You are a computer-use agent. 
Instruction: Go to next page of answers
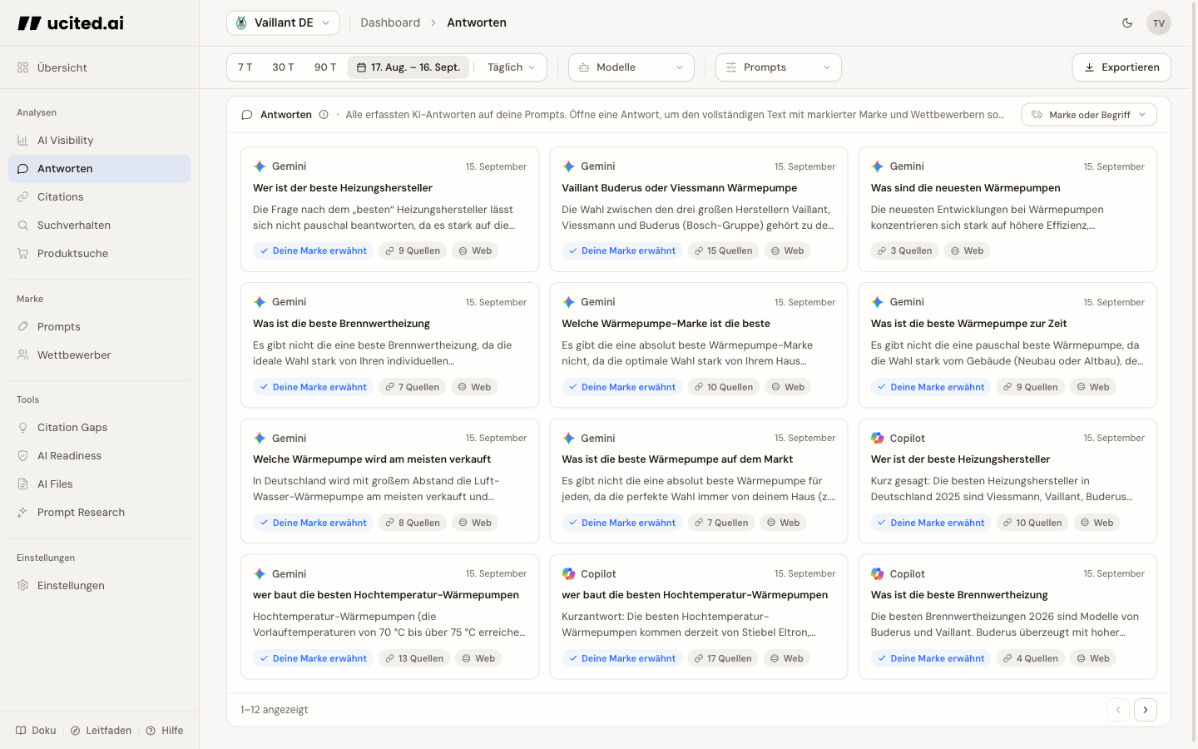tap(1146, 710)
